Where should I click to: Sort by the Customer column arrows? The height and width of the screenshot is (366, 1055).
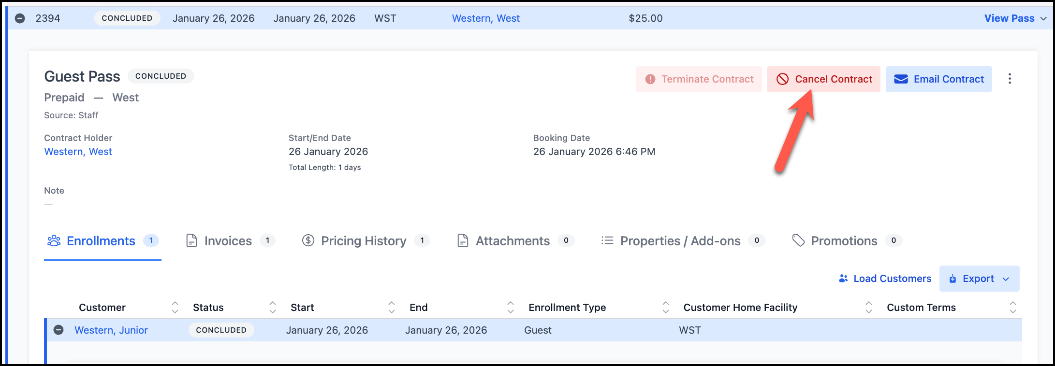(175, 308)
